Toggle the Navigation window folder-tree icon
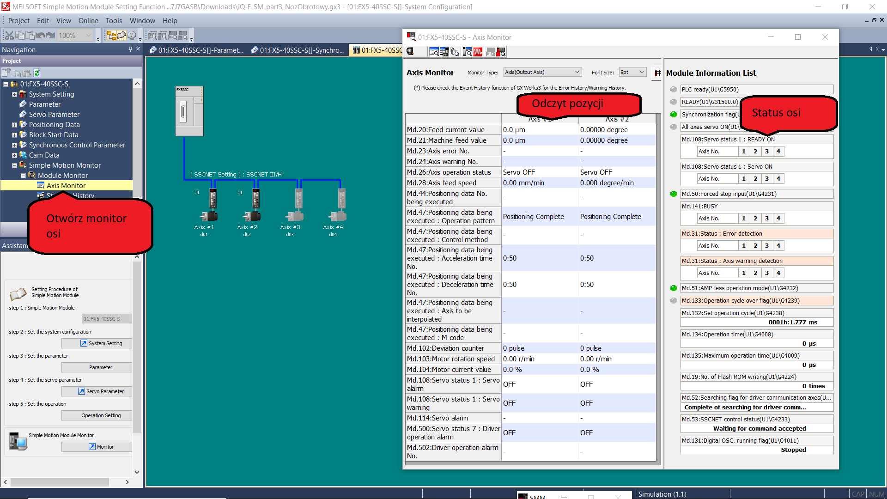The width and height of the screenshot is (887, 499). coord(111,35)
